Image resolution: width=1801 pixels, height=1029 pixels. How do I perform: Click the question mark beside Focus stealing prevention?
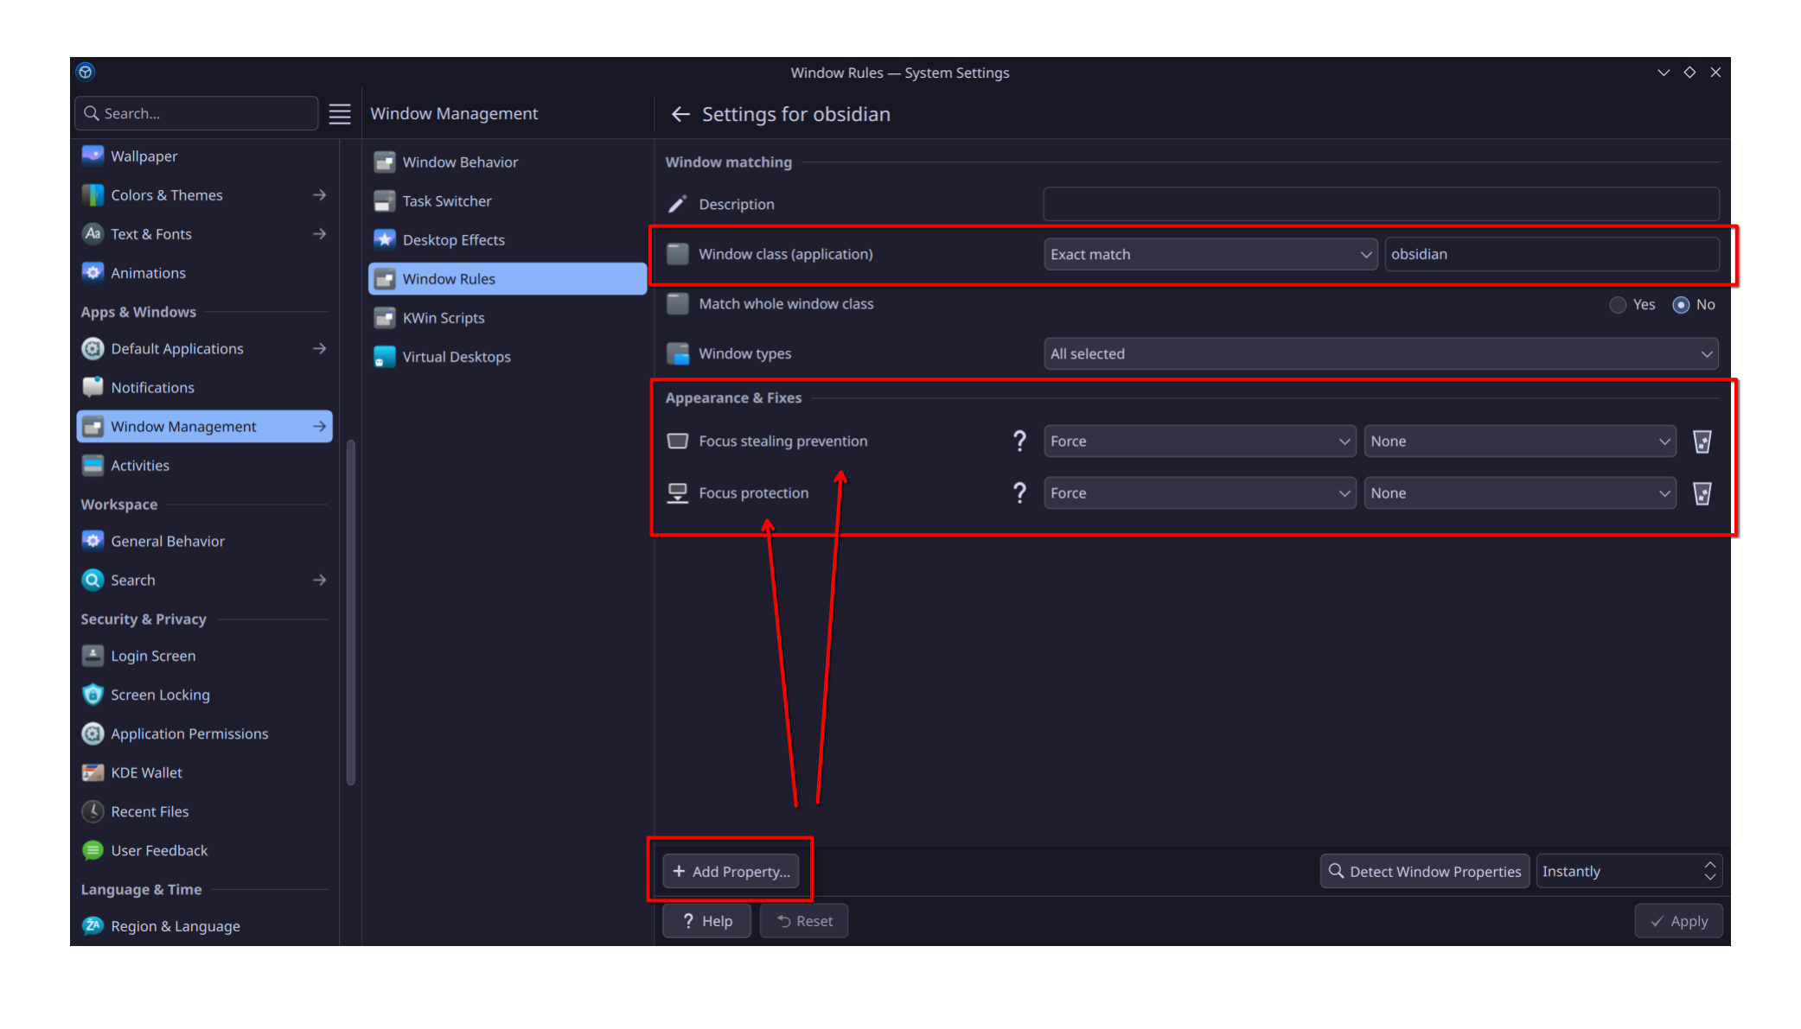pos(1019,441)
